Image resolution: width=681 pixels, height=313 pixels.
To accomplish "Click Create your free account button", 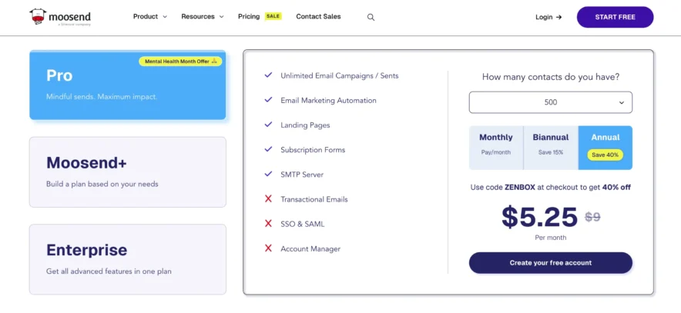I will [x=550, y=263].
